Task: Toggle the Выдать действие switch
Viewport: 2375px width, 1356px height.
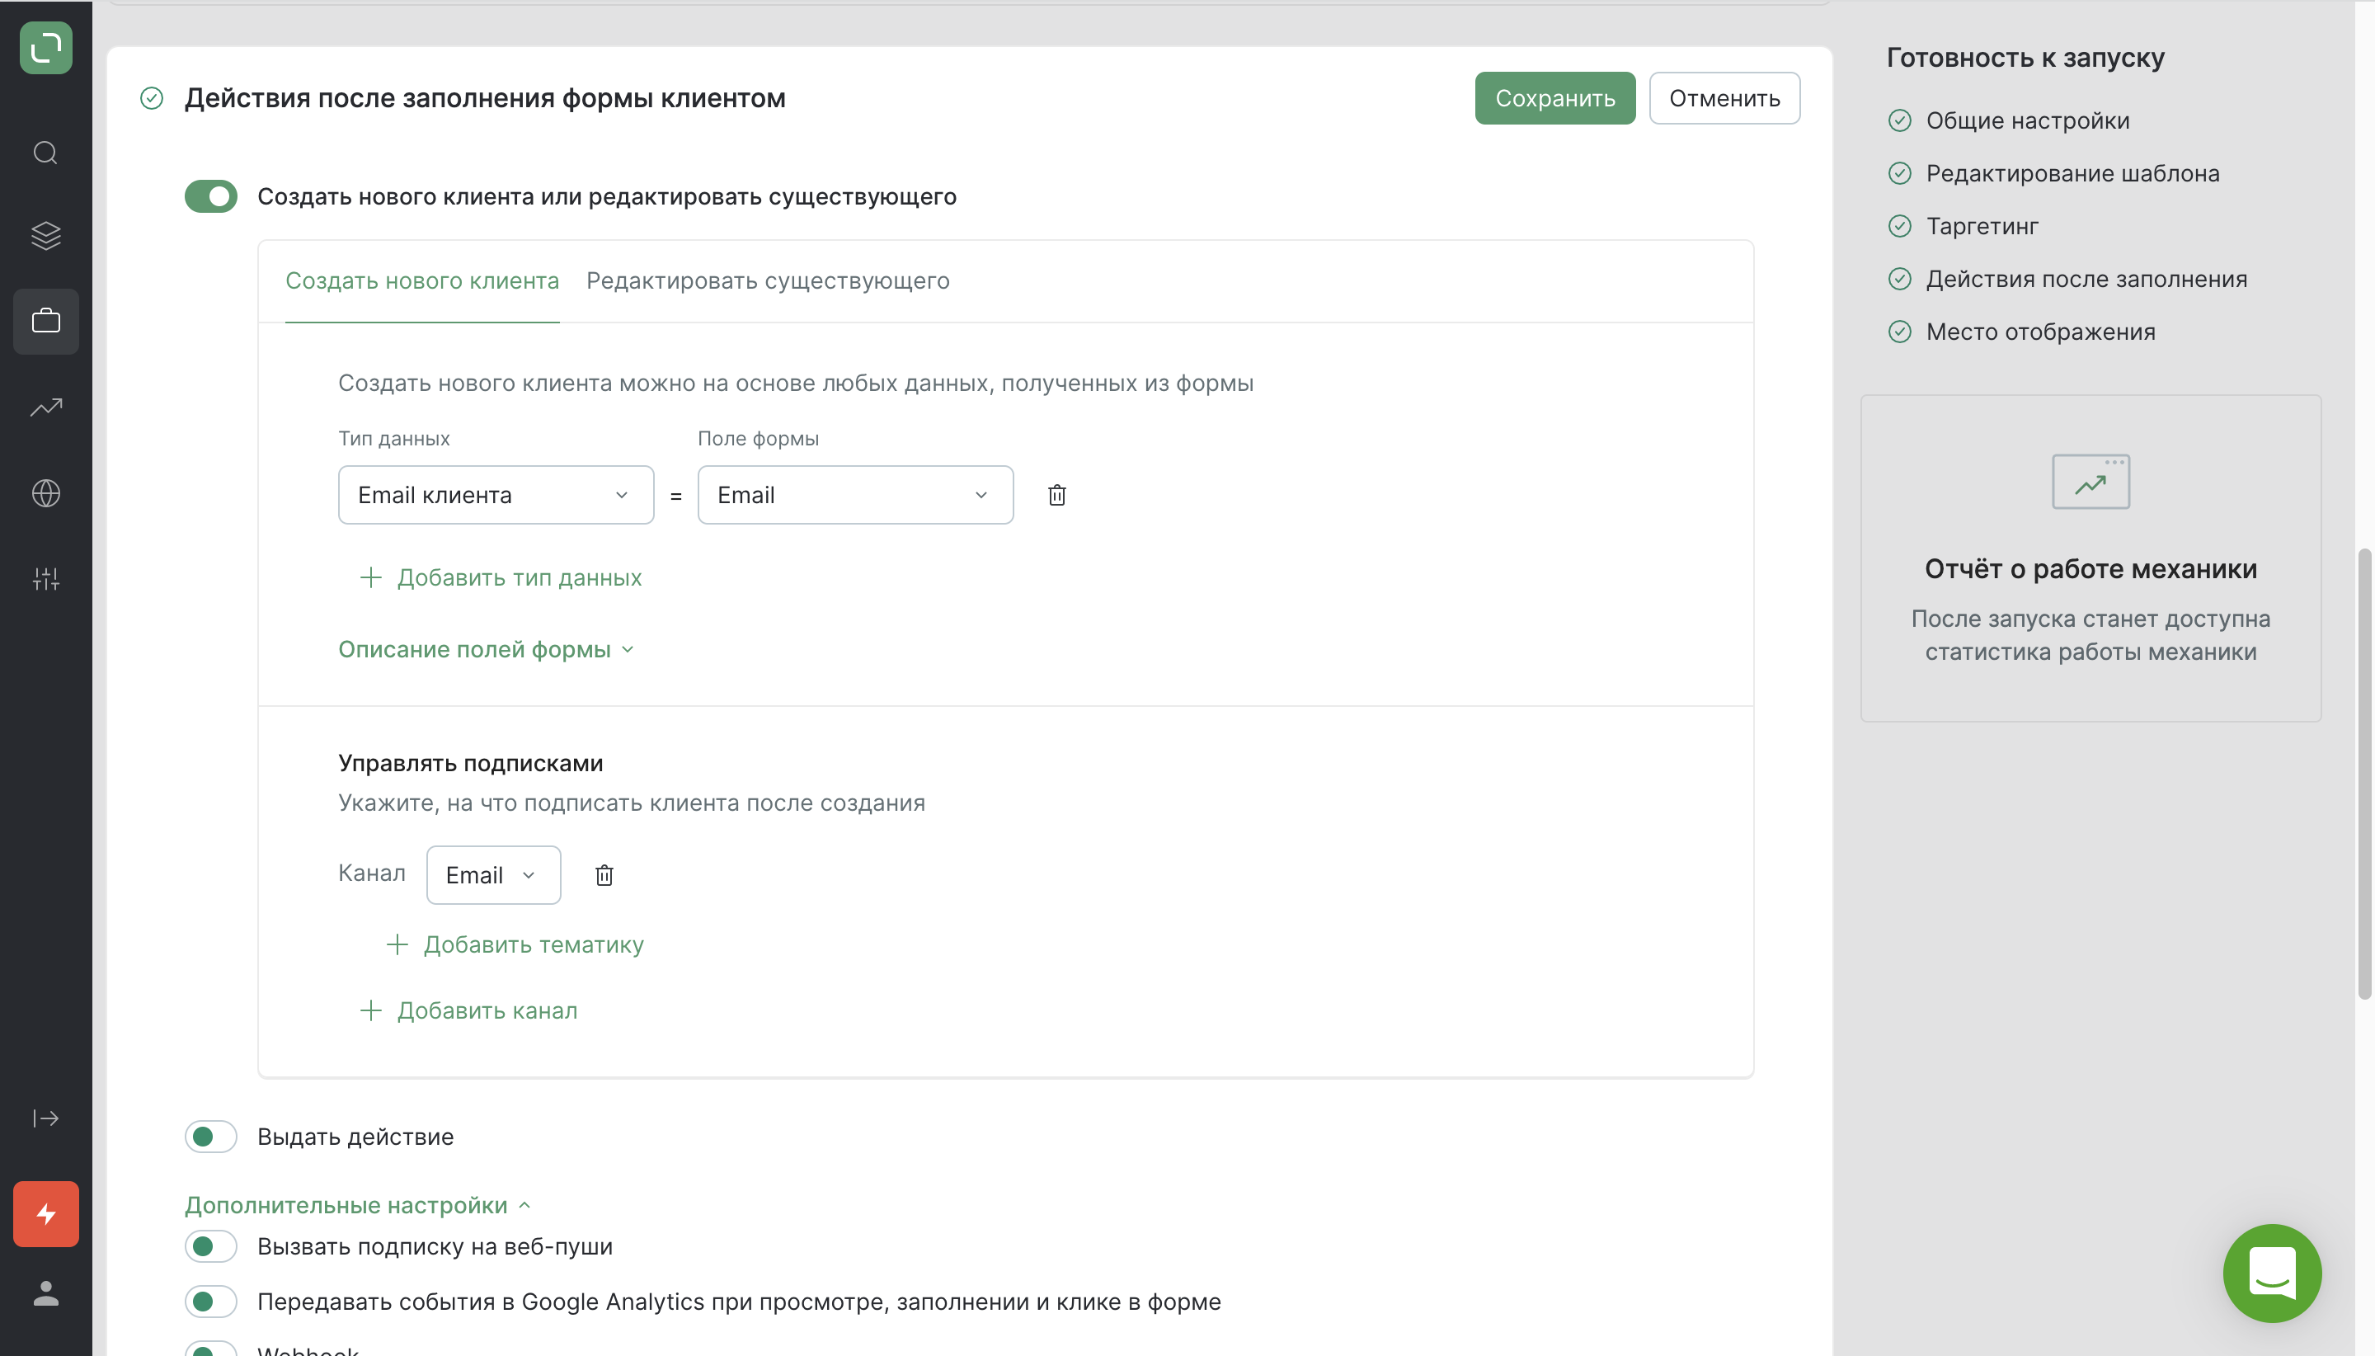Action: [x=211, y=1137]
